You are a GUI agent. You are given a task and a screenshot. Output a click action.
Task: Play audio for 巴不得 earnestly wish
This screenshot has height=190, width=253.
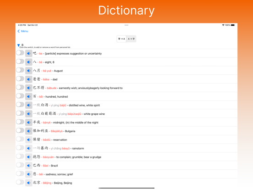[29, 88]
